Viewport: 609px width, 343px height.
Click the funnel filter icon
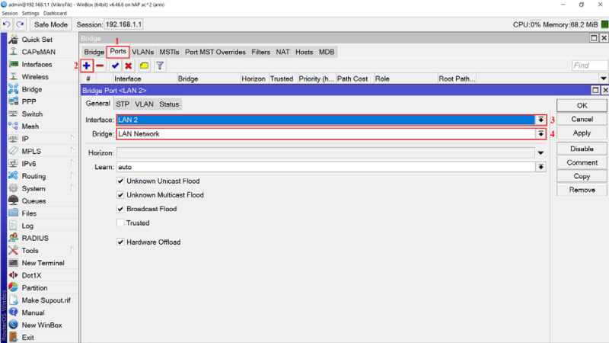pyautogui.click(x=160, y=66)
